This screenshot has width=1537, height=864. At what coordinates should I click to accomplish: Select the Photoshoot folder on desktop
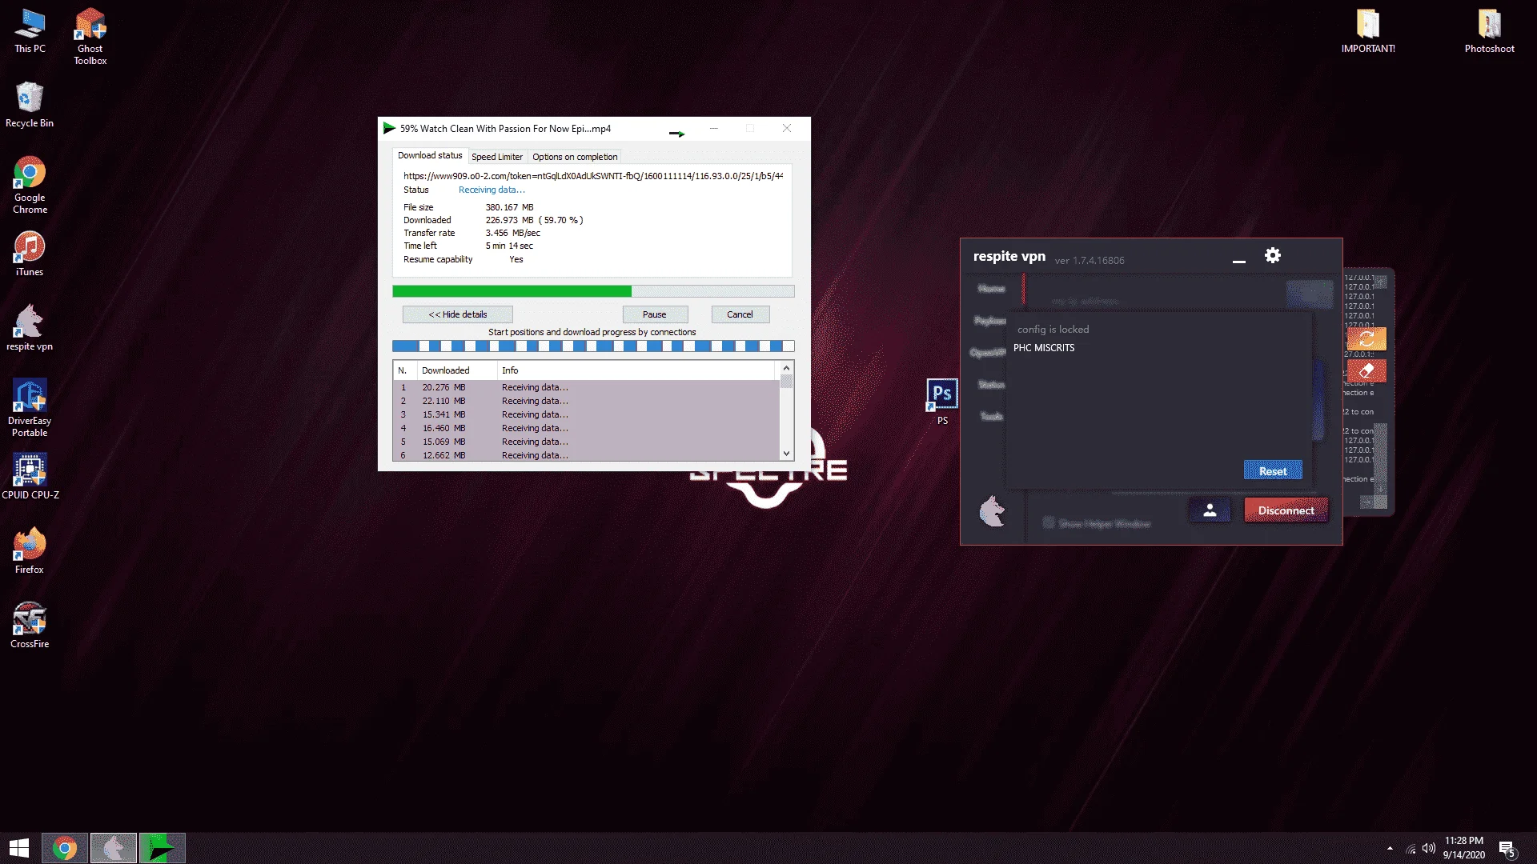click(x=1489, y=31)
